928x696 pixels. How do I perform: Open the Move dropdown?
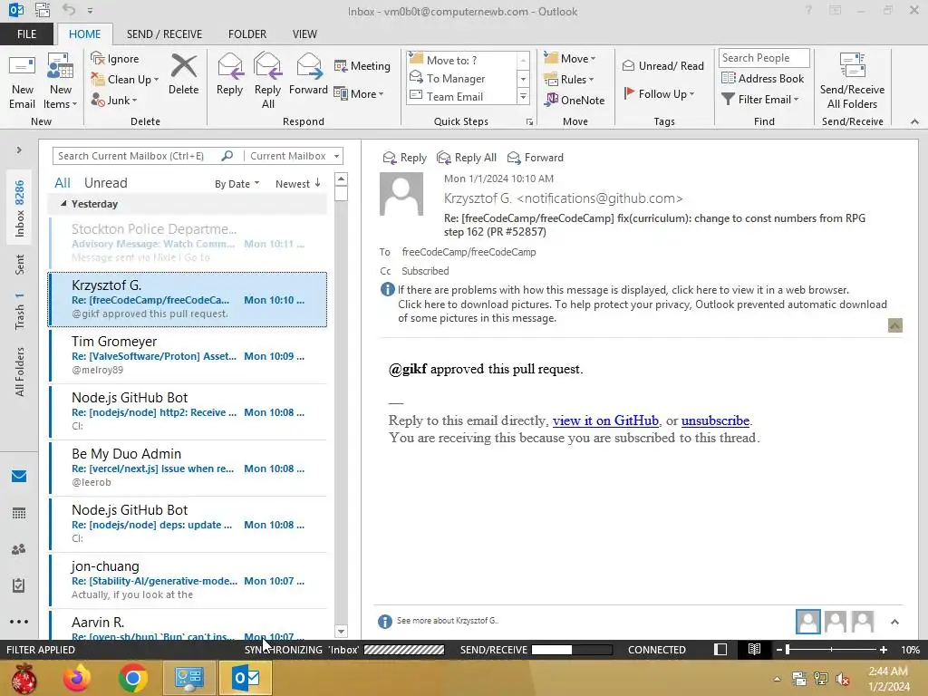569,59
